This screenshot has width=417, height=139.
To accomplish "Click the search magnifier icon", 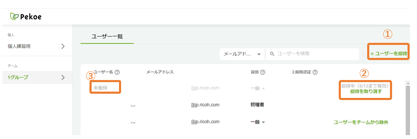I will click(272, 54).
